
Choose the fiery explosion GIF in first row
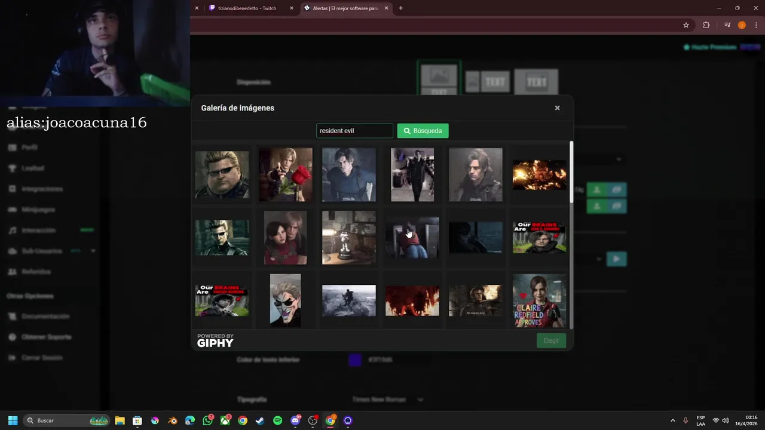click(539, 174)
